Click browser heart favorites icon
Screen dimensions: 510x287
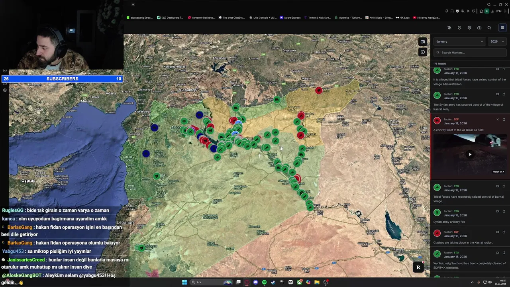[473, 11]
